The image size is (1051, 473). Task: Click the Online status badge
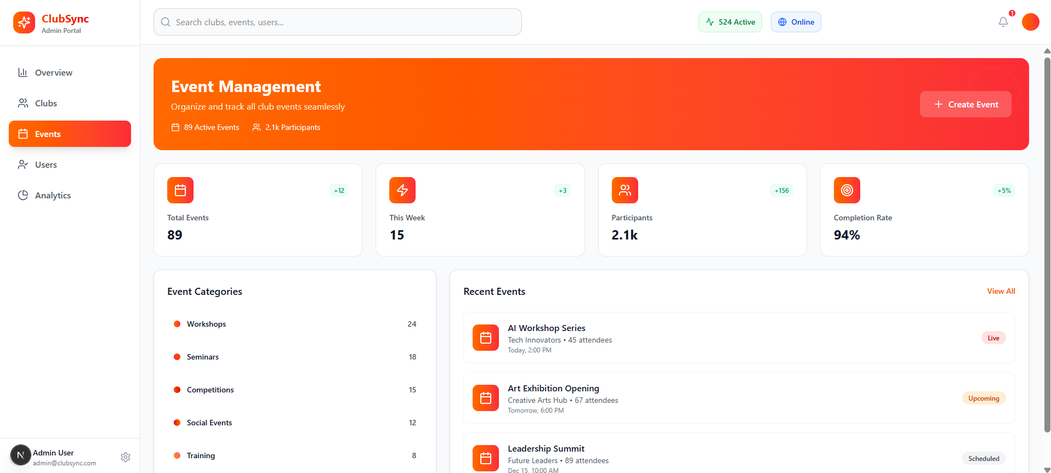tap(796, 22)
